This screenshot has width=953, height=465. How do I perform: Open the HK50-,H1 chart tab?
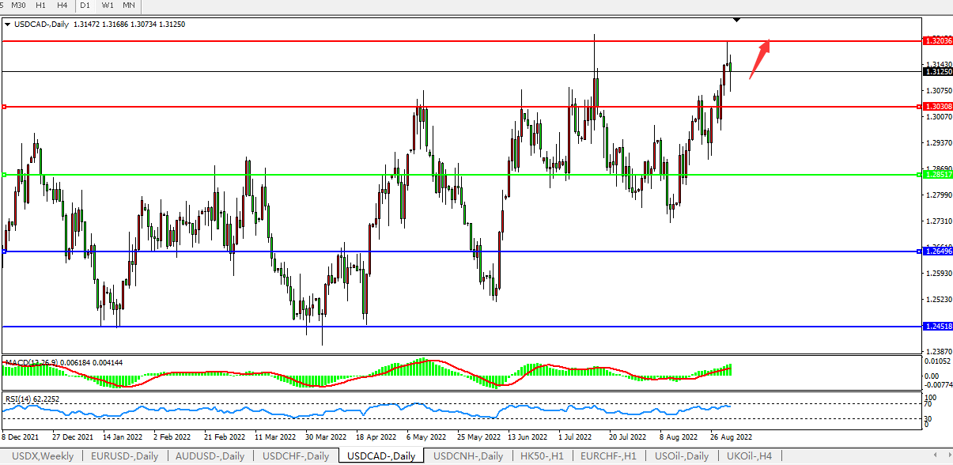click(x=540, y=456)
